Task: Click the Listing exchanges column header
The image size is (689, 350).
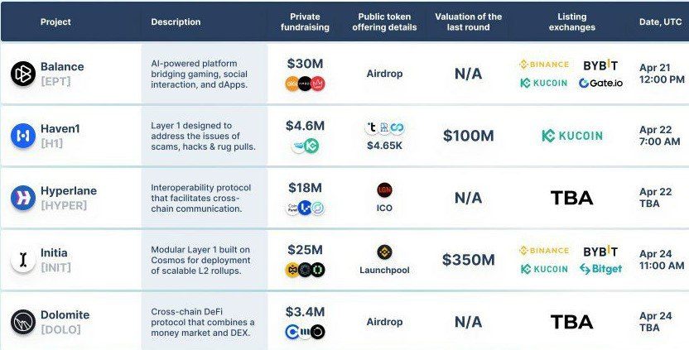Action: tap(571, 22)
